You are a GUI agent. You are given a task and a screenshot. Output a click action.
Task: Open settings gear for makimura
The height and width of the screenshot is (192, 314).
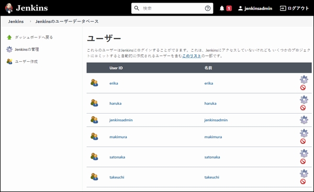tap(304, 133)
